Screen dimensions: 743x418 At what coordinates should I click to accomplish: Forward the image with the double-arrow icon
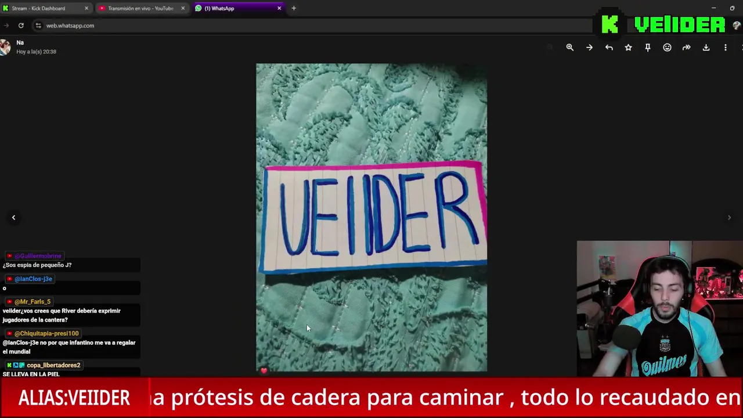click(x=687, y=48)
